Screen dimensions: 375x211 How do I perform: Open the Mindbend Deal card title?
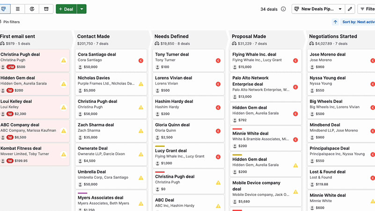click(x=325, y=125)
